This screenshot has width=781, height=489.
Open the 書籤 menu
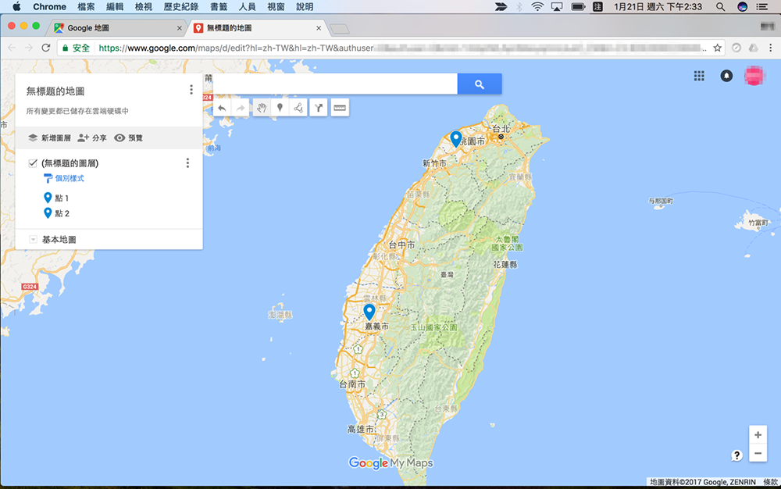pos(219,7)
